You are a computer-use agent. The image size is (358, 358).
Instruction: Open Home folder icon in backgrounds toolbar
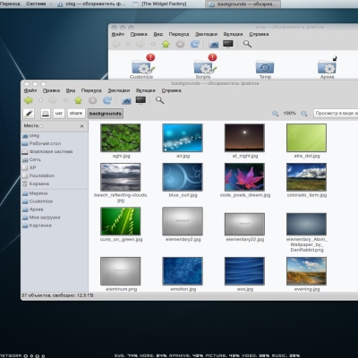tap(126, 100)
